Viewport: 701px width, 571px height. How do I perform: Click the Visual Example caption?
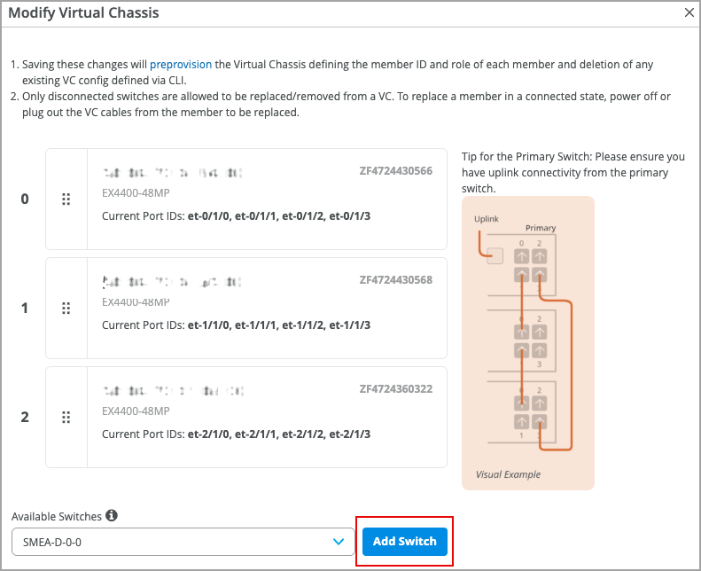[x=508, y=474]
